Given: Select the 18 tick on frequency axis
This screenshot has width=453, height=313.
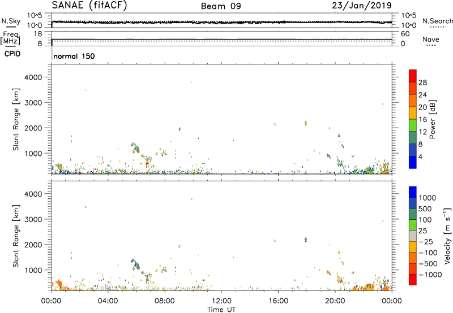Looking at the screenshot, I should click(38, 34).
